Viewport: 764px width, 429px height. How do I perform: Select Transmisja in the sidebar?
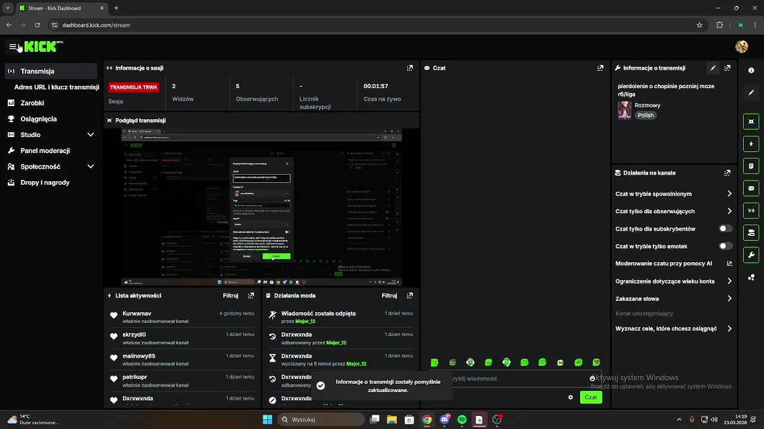[51, 71]
